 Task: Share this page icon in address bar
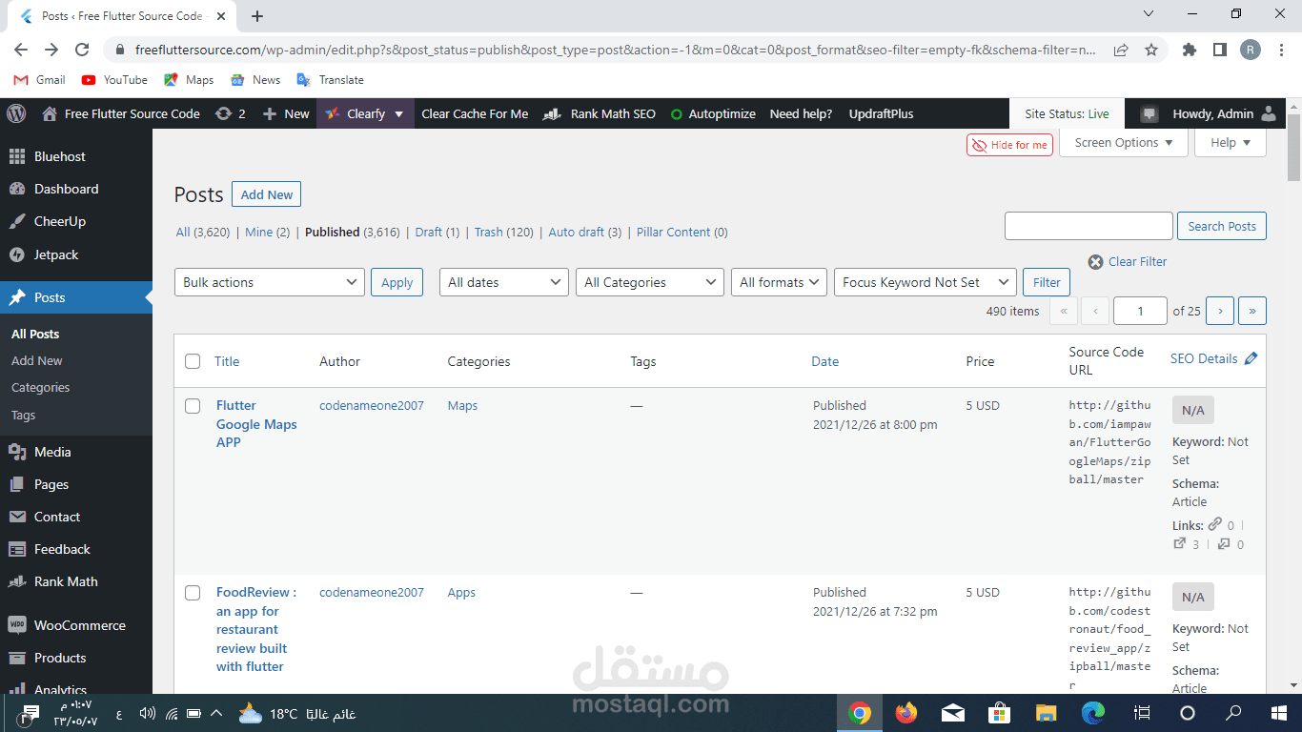(x=1121, y=50)
